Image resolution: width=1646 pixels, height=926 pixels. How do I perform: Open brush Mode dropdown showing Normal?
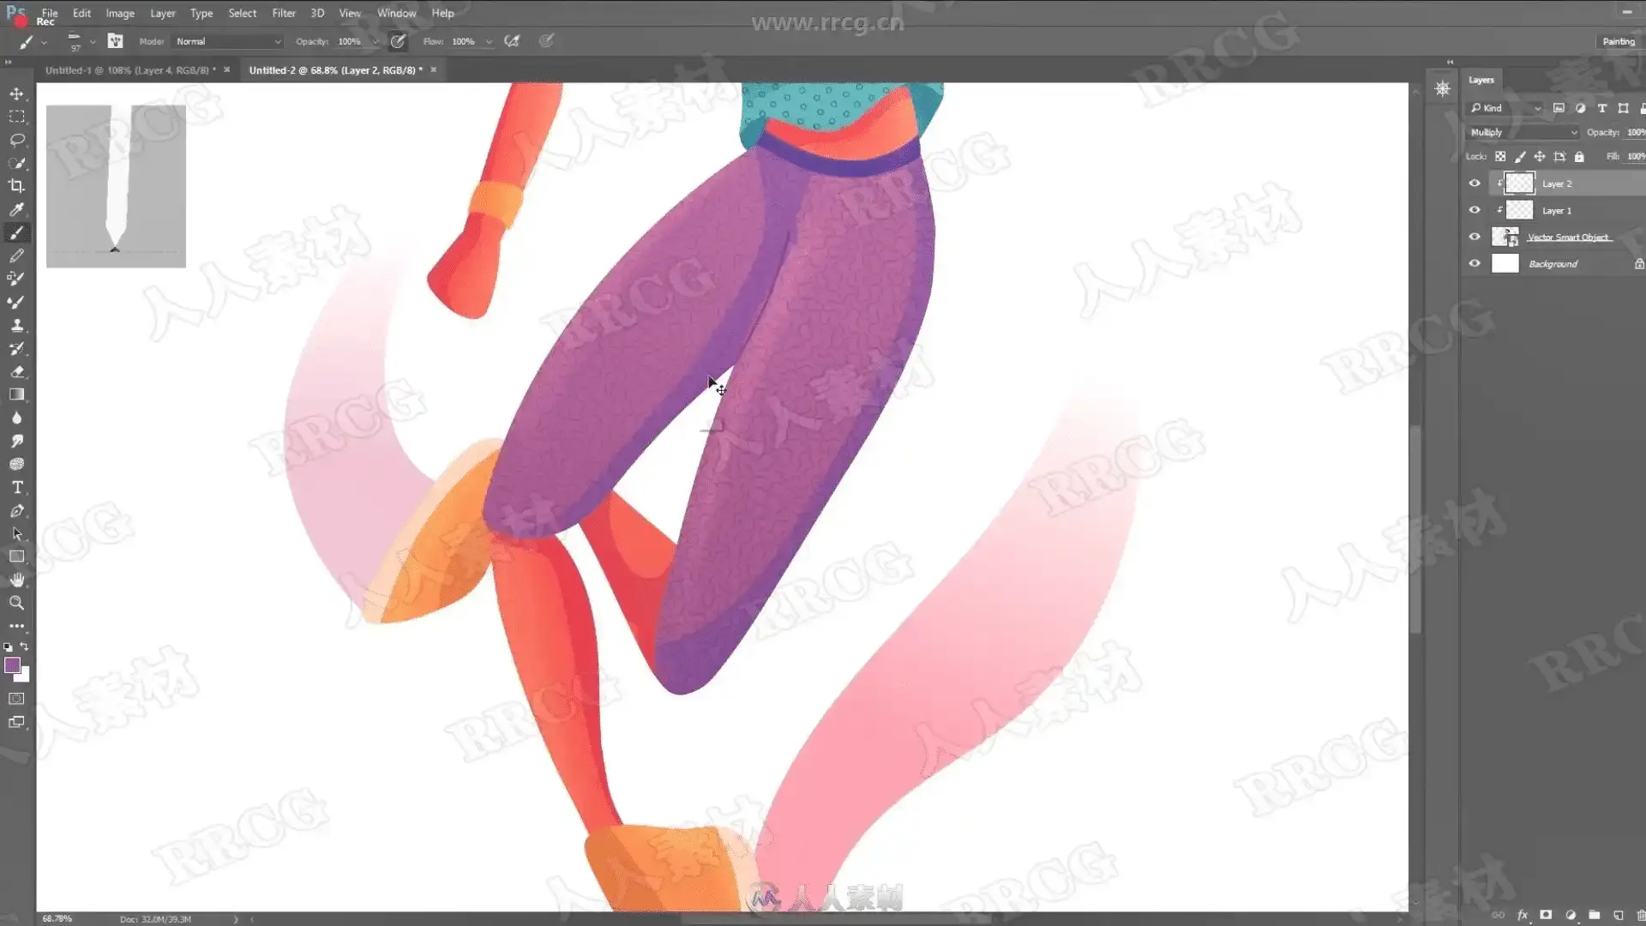point(227,41)
